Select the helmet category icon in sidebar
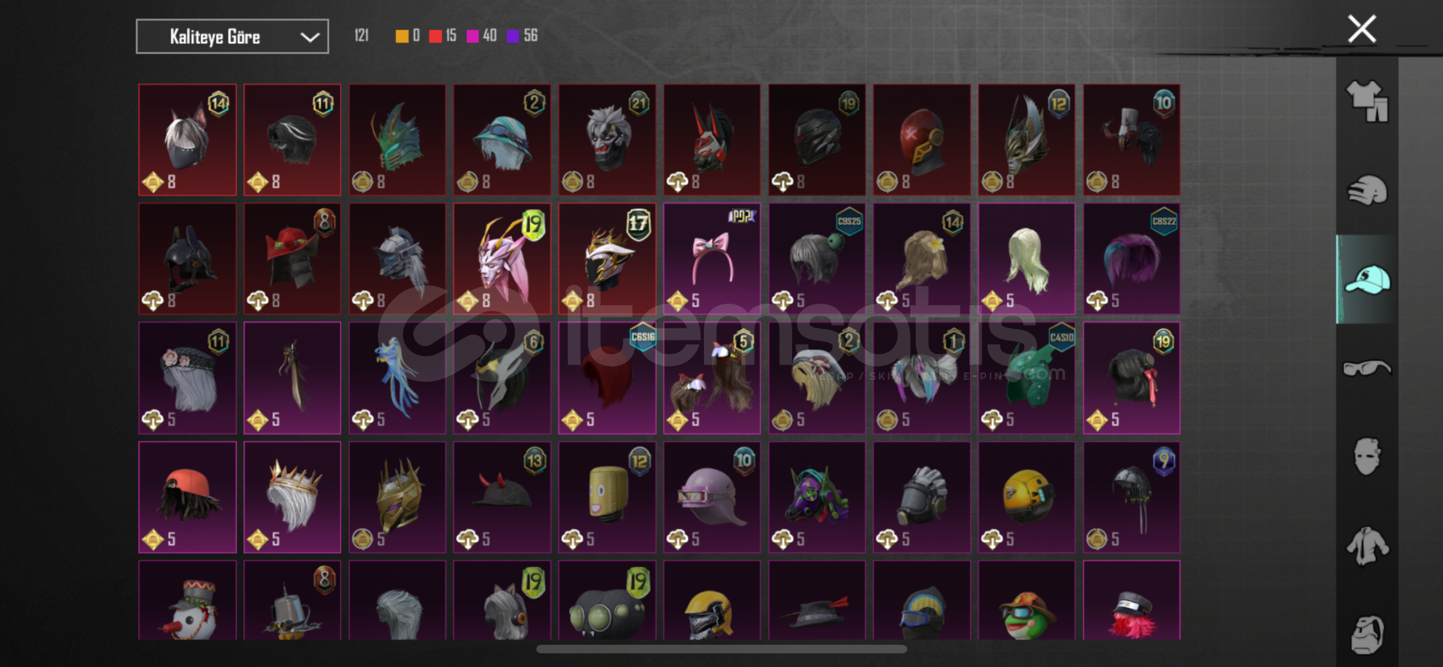The height and width of the screenshot is (667, 1443). 1367,191
